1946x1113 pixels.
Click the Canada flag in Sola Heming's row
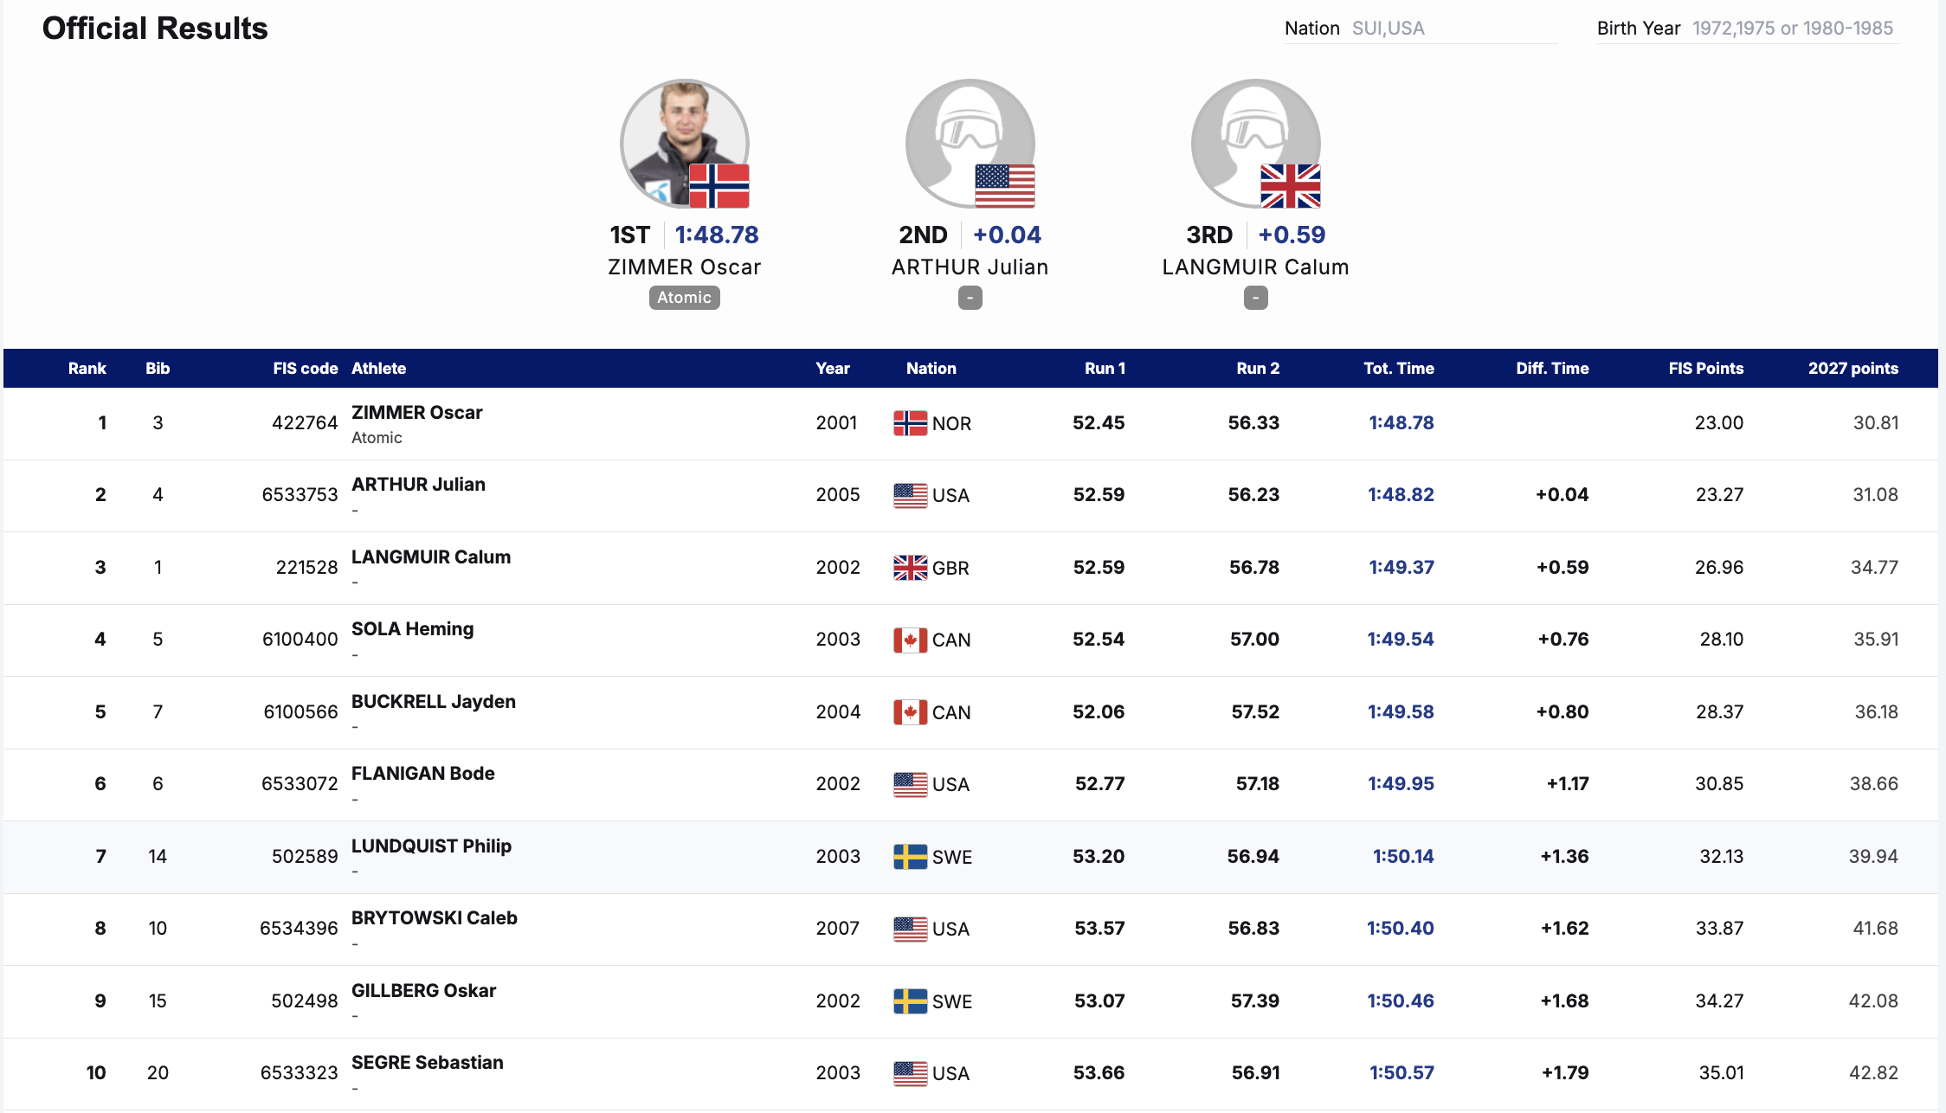pyautogui.click(x=910, y=640)
